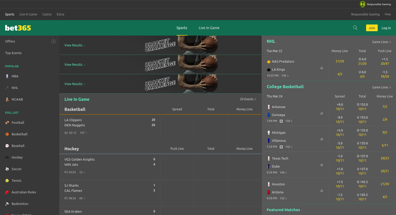Image resolution: width=396 pixels, height=215 pixels.
Task: Open Extra in the top menu
Action: (60, 14)
